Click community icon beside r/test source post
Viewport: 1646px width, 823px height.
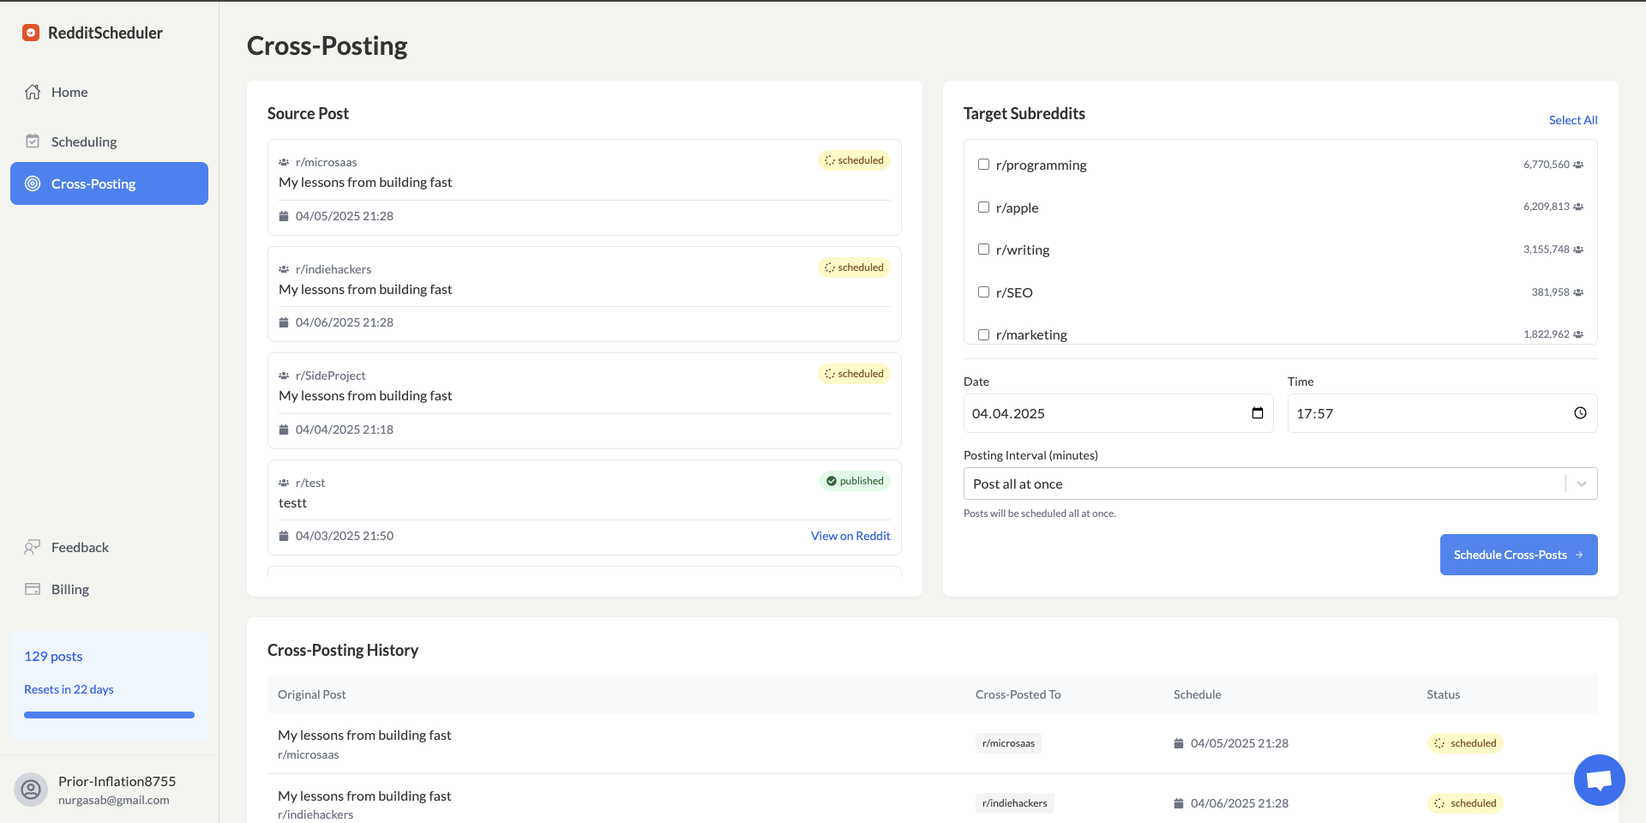click(284, 483)
